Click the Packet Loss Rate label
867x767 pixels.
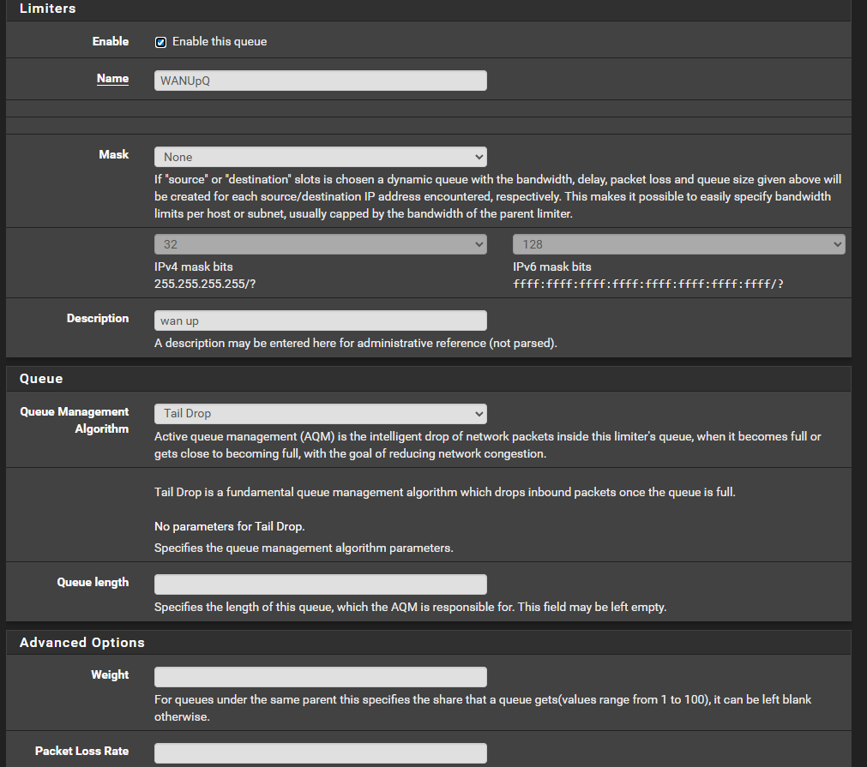81,752
